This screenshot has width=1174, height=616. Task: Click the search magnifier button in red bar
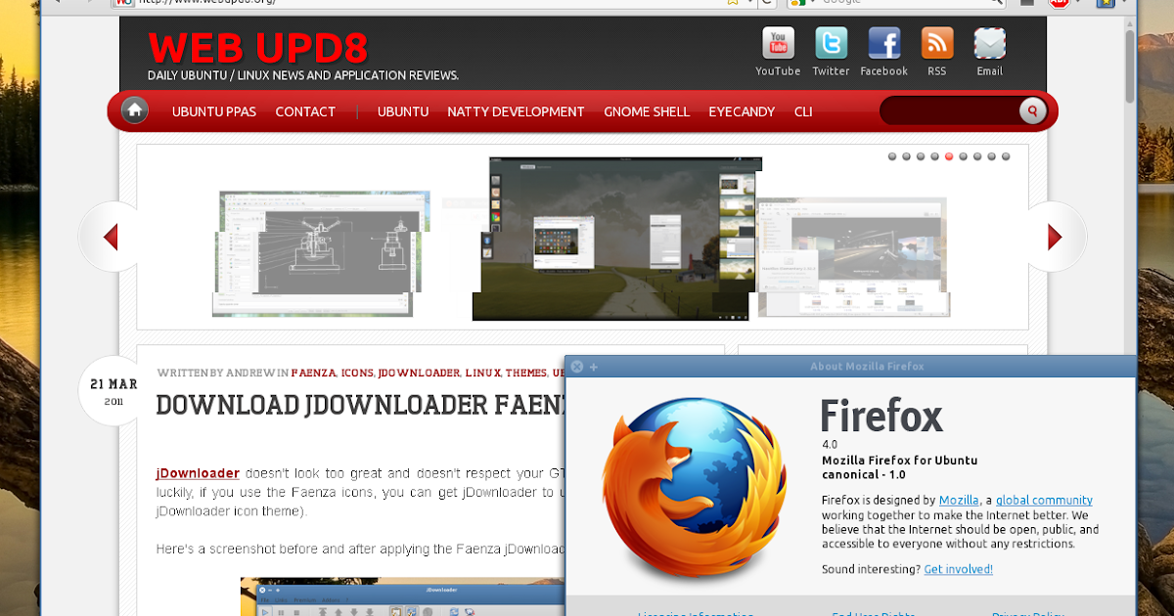(1032, 111)
